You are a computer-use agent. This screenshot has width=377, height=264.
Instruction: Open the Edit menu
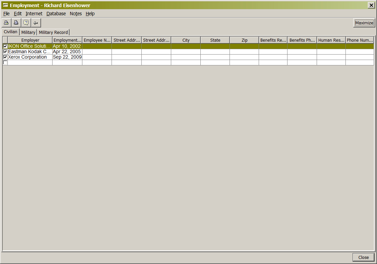pos(18,14)
